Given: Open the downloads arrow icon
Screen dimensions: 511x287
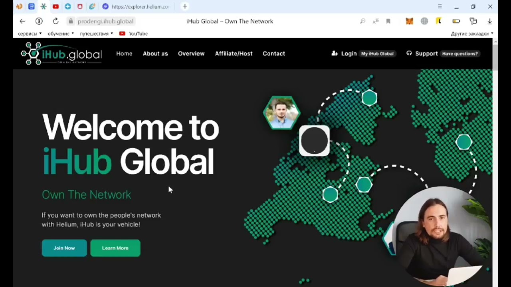Looking at the screenshot, I should click(490, 21).
